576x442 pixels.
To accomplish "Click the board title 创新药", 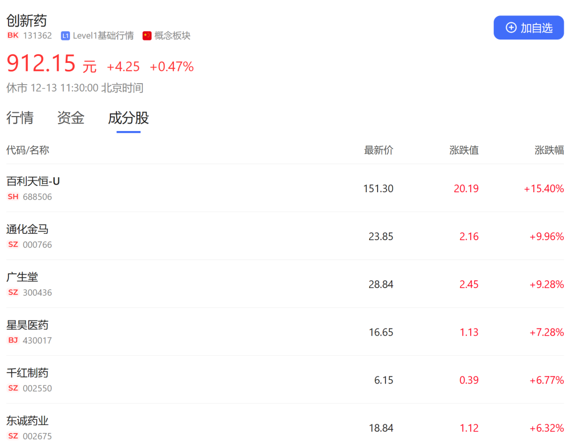I will 27,21.
